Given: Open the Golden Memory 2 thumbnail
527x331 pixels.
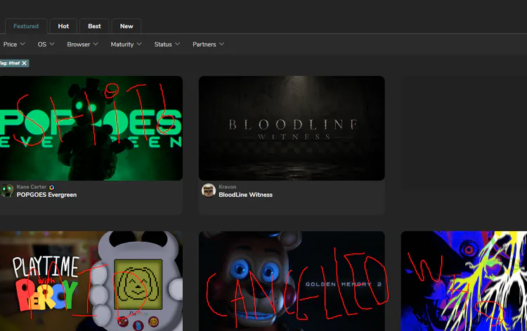Looking at the screenshot, I should point(292,281).
